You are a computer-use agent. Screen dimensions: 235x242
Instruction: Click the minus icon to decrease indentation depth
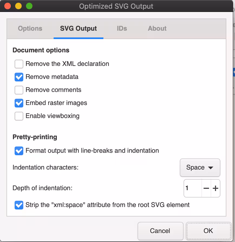tap(206, 188)
